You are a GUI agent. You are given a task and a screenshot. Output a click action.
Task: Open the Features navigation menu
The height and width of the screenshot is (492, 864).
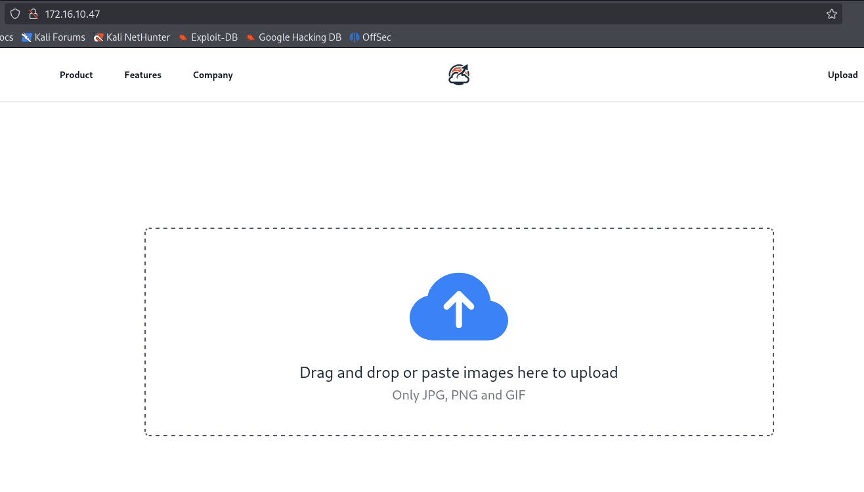[142, 75]
